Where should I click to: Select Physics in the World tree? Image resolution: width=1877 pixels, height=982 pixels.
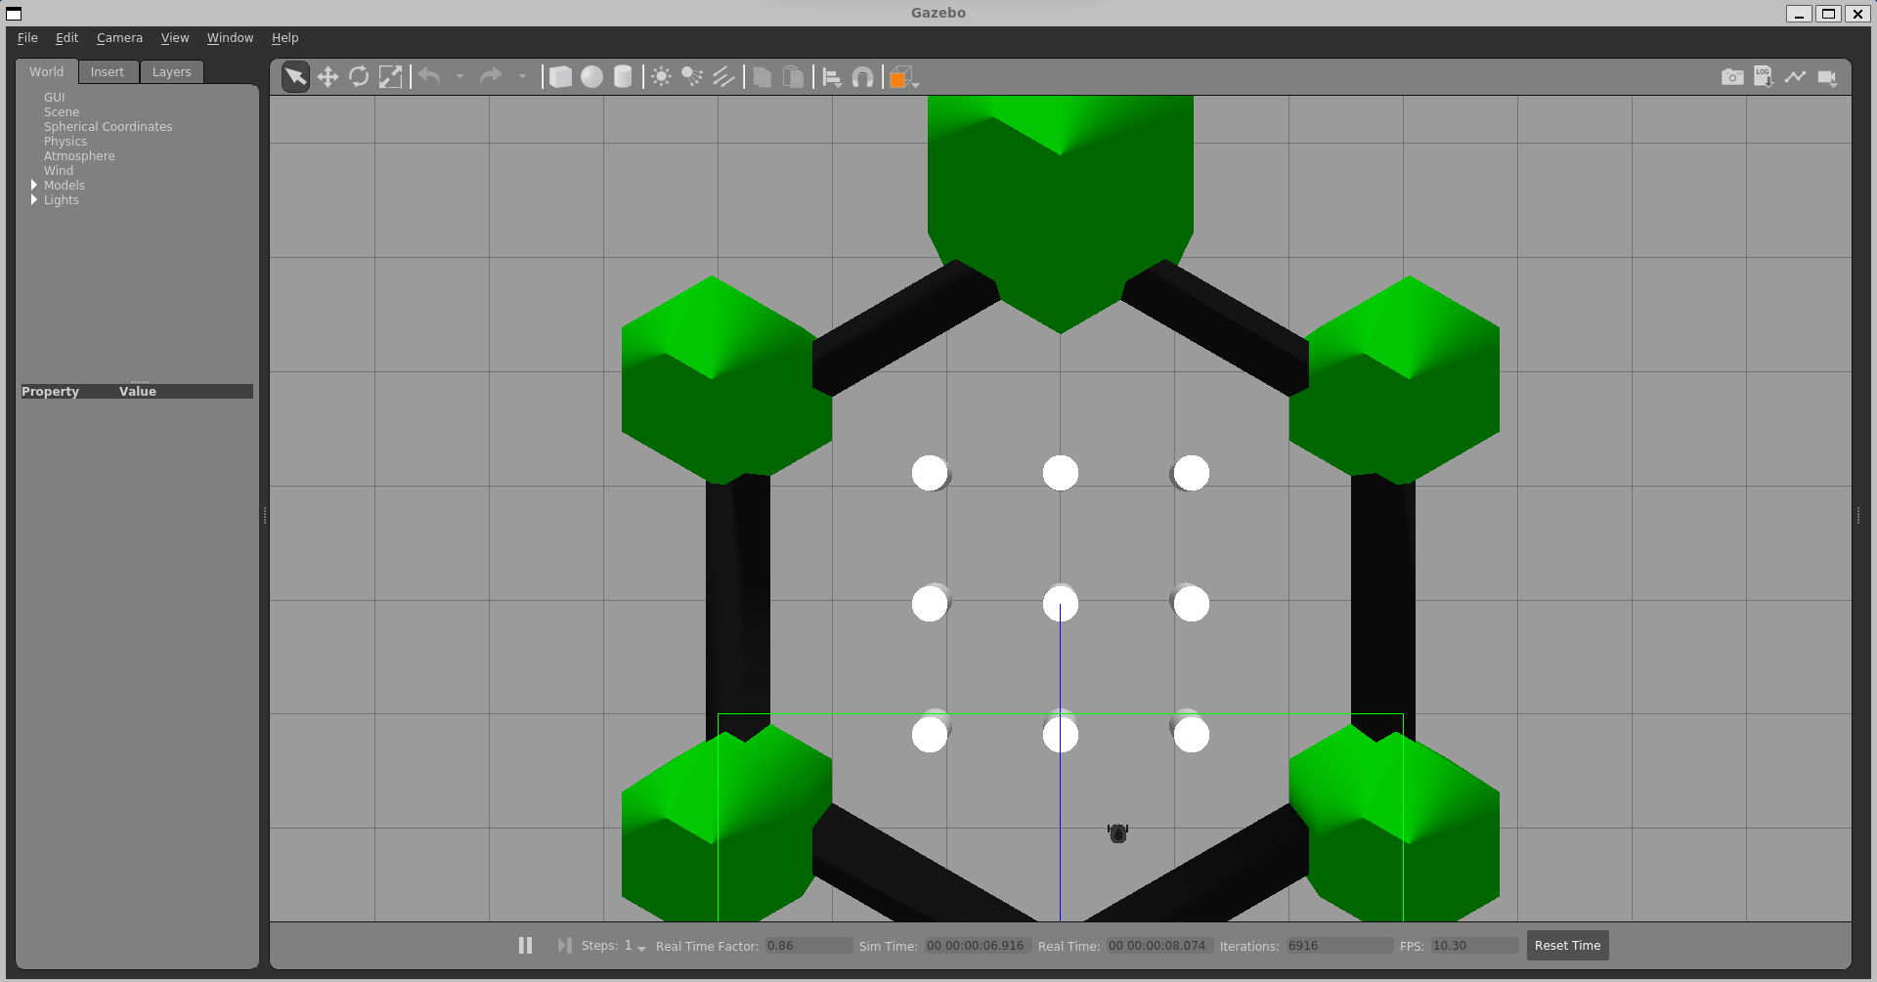point(65,142)
